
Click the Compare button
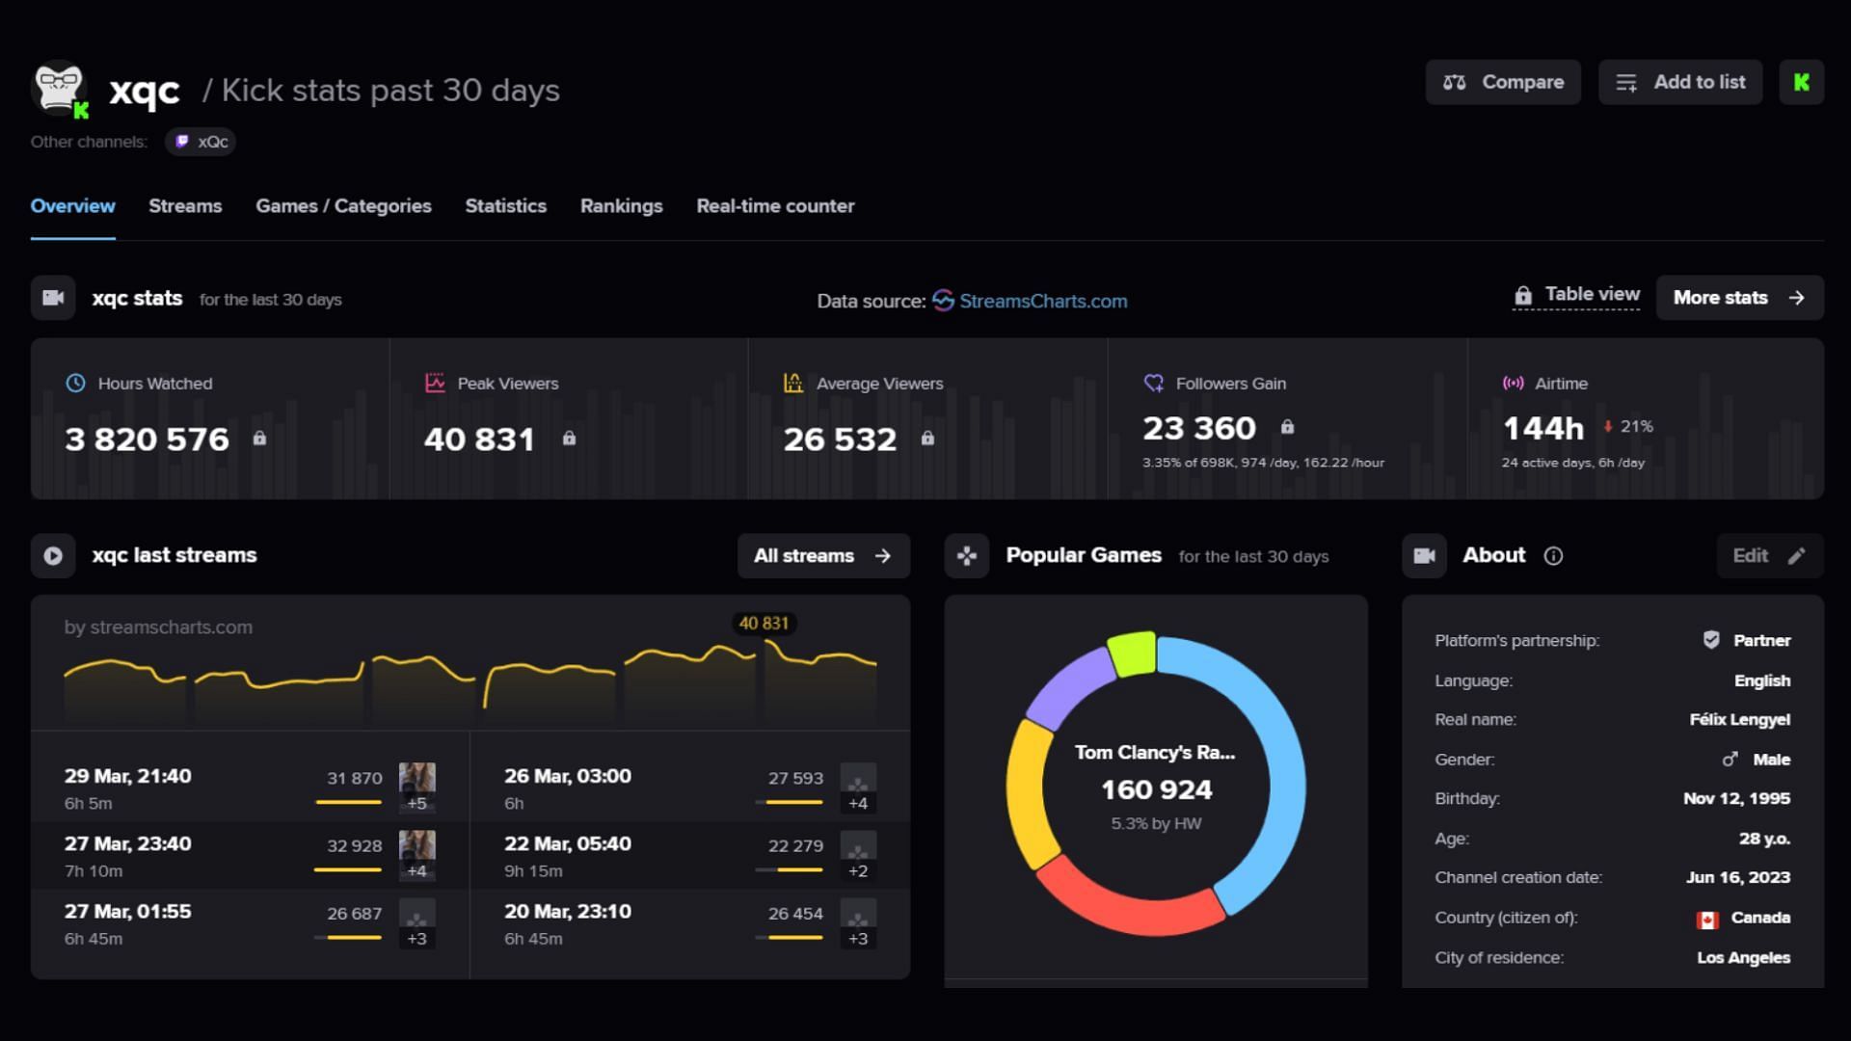pyautogui.click(x=1503, y=82)
